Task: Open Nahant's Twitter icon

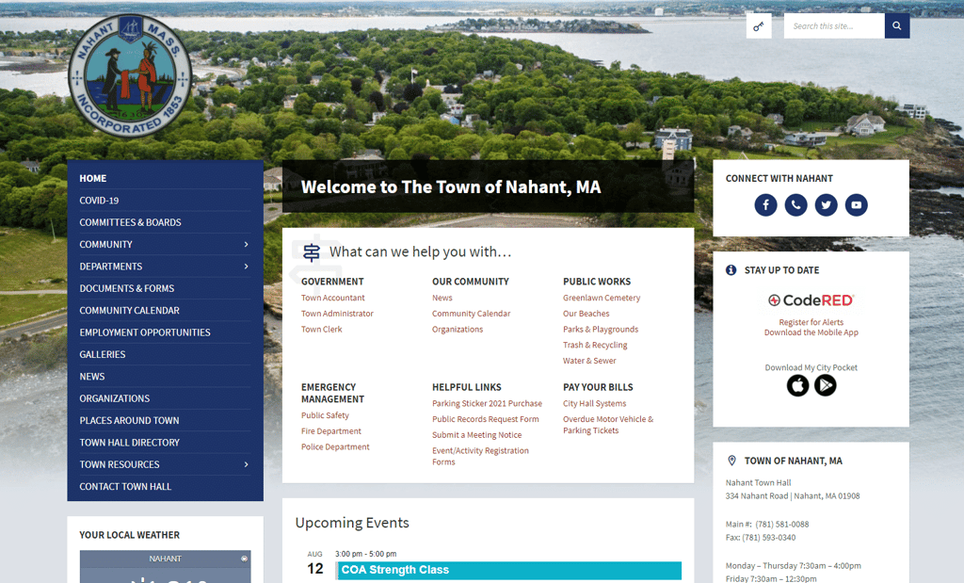Action: (826, 204)
